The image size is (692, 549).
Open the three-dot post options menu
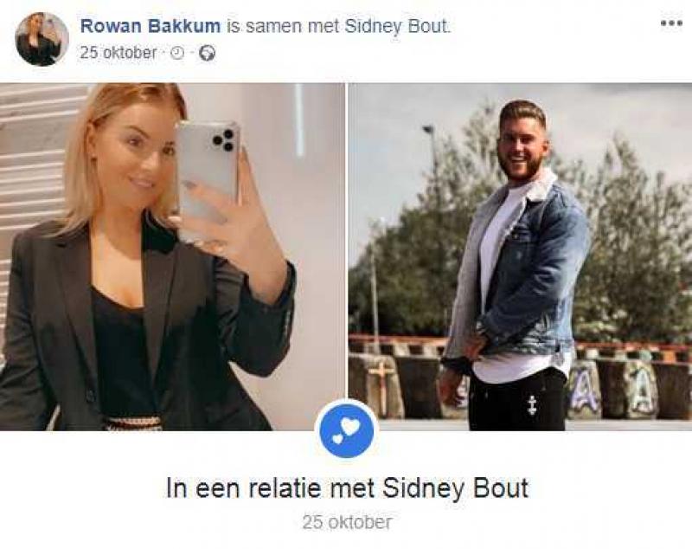[672, 23]
